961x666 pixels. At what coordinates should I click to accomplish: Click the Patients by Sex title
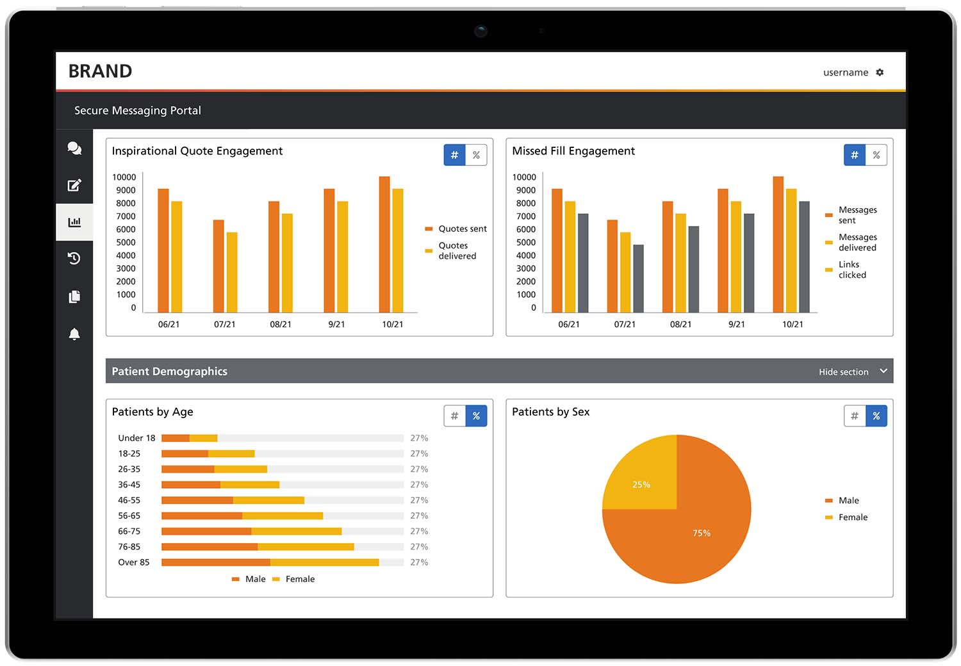coord(550,412)
